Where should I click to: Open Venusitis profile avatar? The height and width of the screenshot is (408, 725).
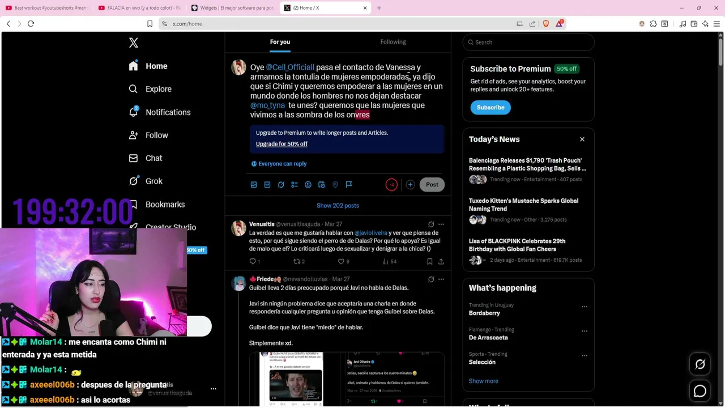[x=238, y=228]
